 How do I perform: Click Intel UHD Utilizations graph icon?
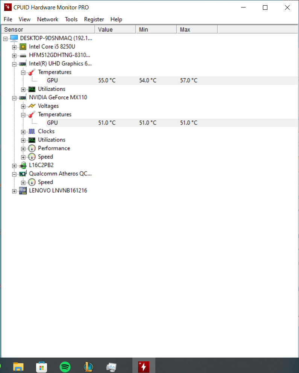(x=32, y=89)
